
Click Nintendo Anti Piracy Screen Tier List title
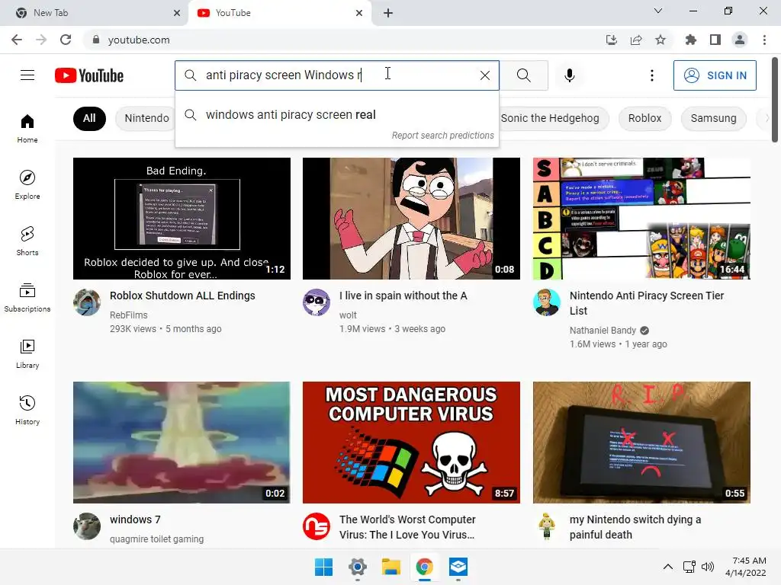tap(647, 303)
